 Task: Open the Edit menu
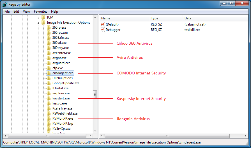coord(16,12)
